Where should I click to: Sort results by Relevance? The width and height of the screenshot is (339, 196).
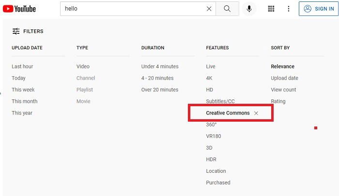coord(282,67)
